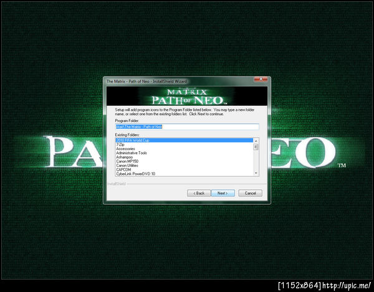Choose Canon MP150 in the list
The image size is (374, 292).
coord(184,161)
